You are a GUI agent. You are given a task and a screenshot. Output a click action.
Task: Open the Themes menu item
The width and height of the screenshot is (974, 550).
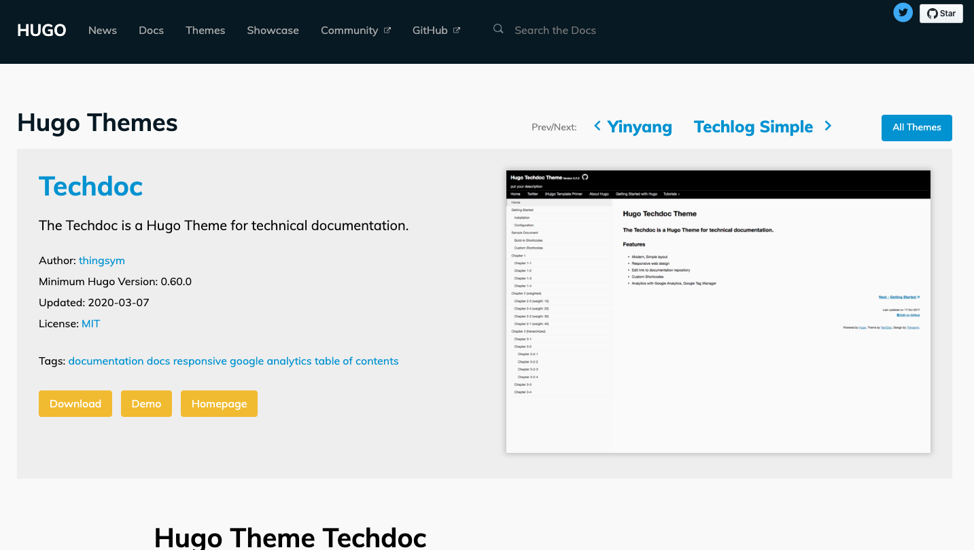(x=205, y=31)
